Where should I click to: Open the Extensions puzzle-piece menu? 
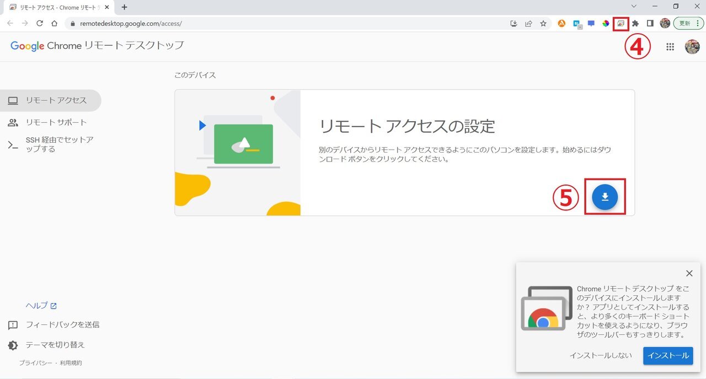(635, 24)
